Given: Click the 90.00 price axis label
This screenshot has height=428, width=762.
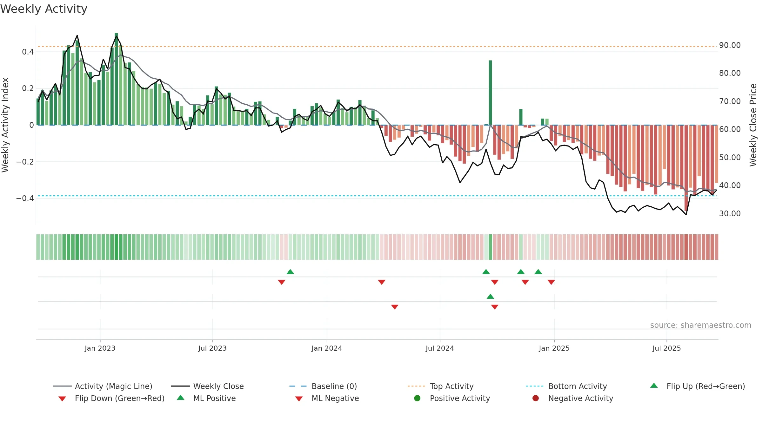Looking at the screenshot, I should (730, 45).
